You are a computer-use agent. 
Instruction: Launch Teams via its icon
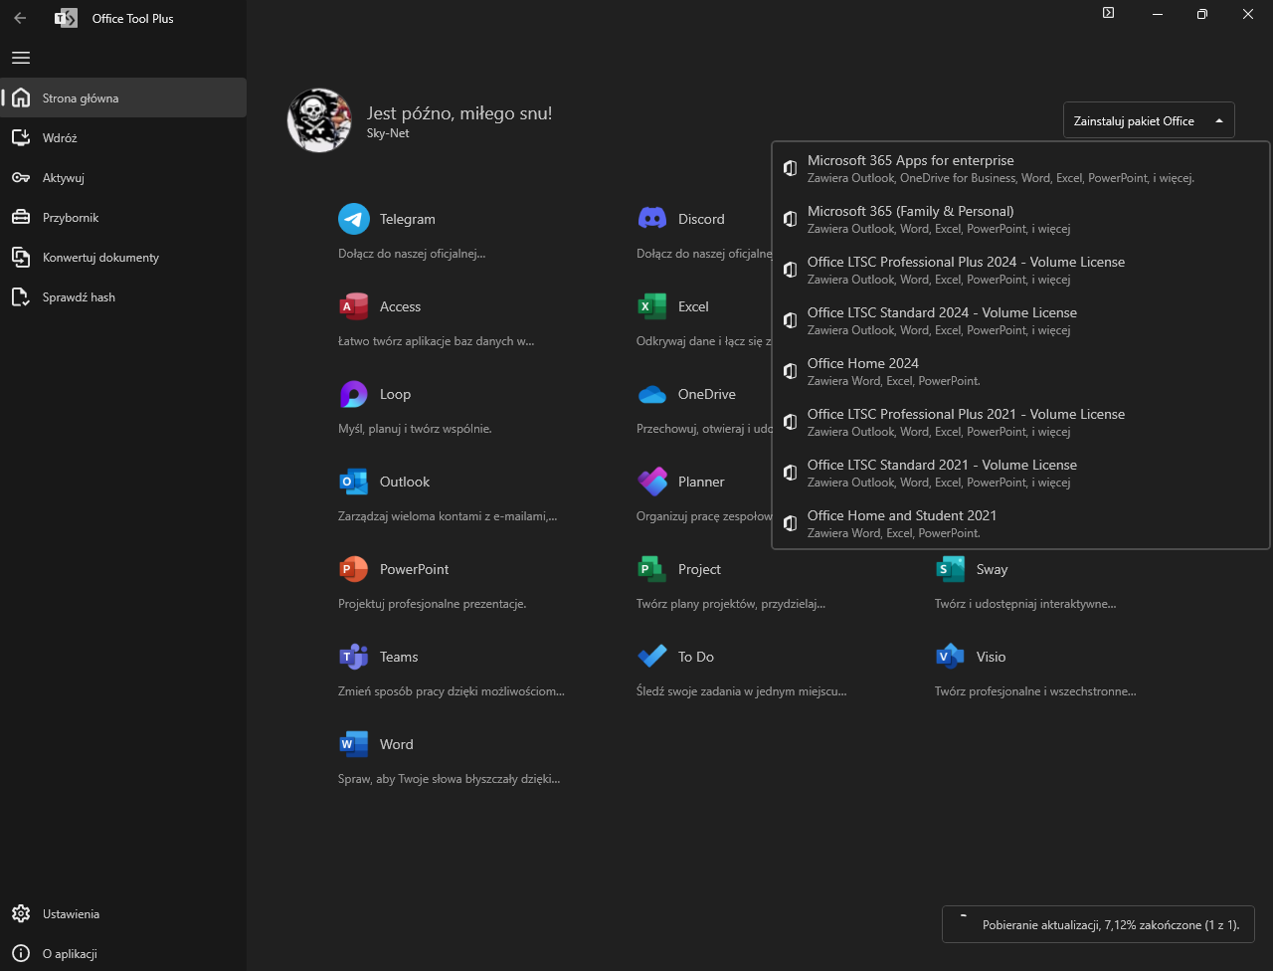(354, 657)
